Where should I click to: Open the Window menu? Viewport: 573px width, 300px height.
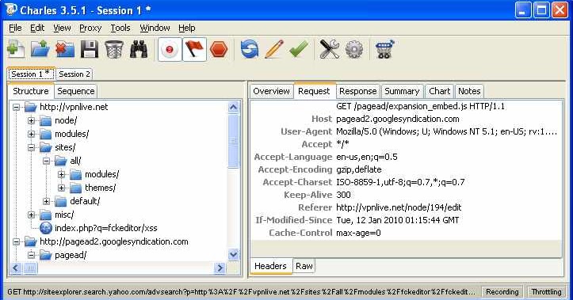click(155, 28)
